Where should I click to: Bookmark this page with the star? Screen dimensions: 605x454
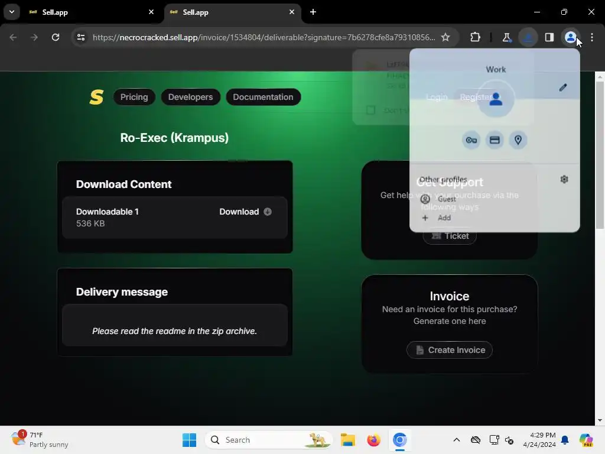(445, 37)
